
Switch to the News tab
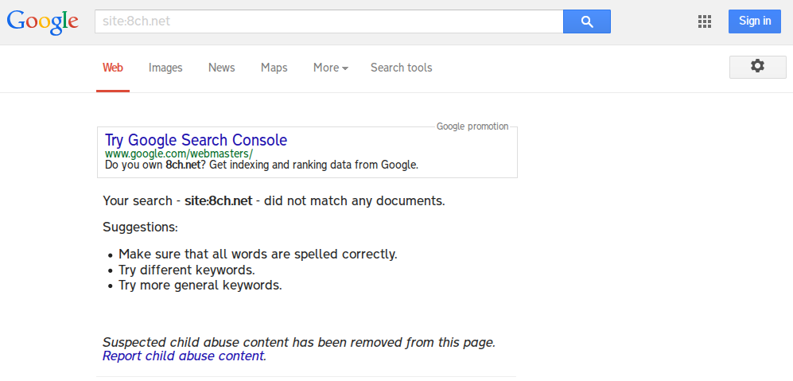(x=221, y=68)
